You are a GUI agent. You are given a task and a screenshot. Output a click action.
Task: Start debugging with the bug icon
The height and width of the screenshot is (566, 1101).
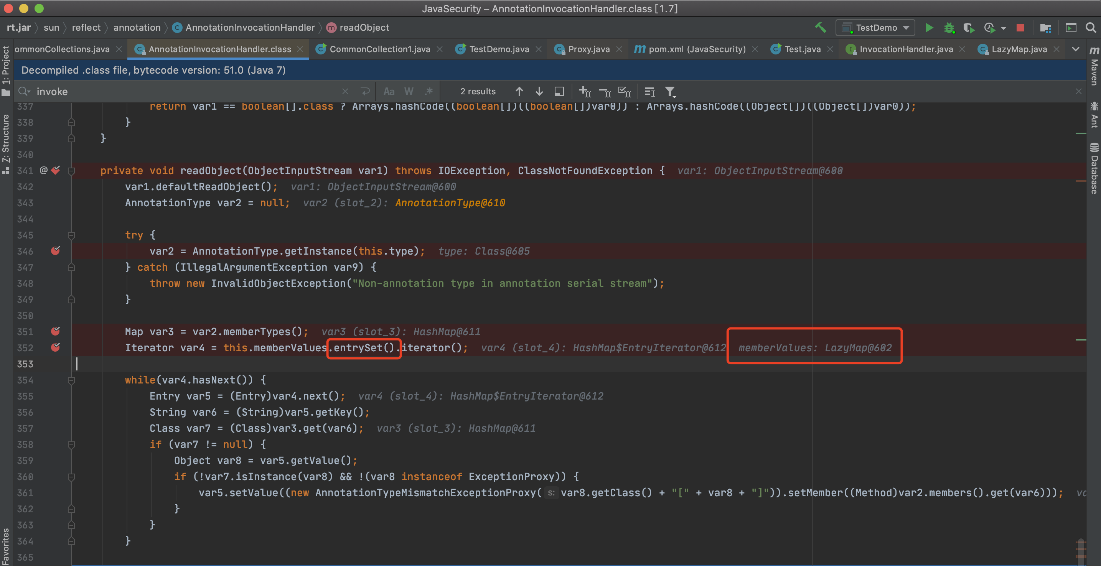tap(949, 28)
